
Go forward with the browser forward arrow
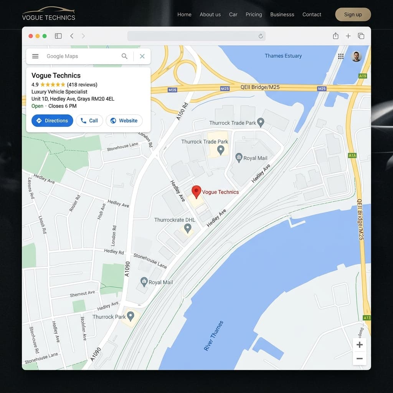click(83, 36)
